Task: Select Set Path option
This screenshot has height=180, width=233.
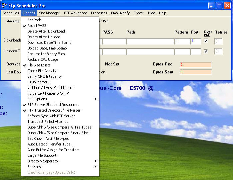Action: 60,20
